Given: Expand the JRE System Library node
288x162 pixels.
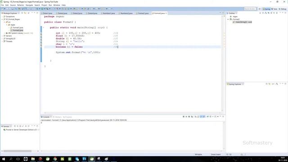Looking at the screenshot, I should (x=4, y=33).
